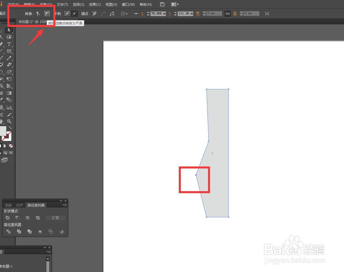
Task: Click the 扩展 button in Pathfinder
Action: 55,218
